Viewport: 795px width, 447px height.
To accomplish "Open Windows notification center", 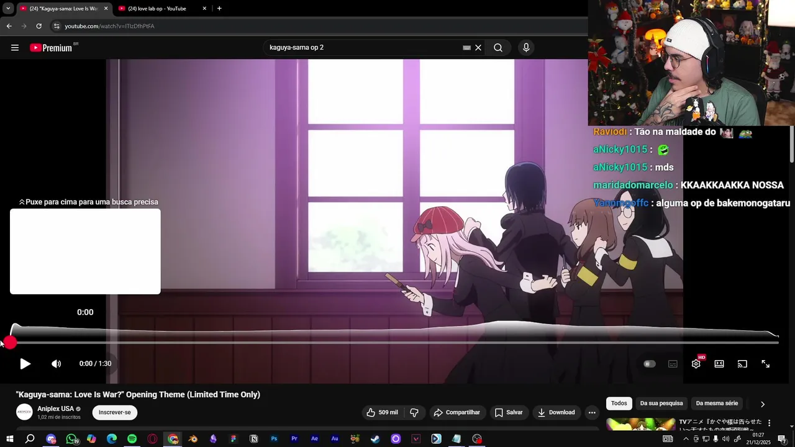I will tap(782, 439).
